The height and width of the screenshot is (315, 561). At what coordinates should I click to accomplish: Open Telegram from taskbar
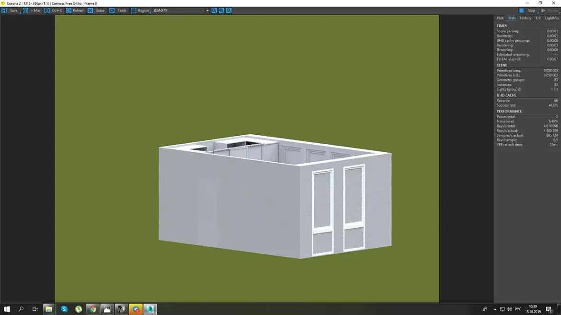coord(135,309)
